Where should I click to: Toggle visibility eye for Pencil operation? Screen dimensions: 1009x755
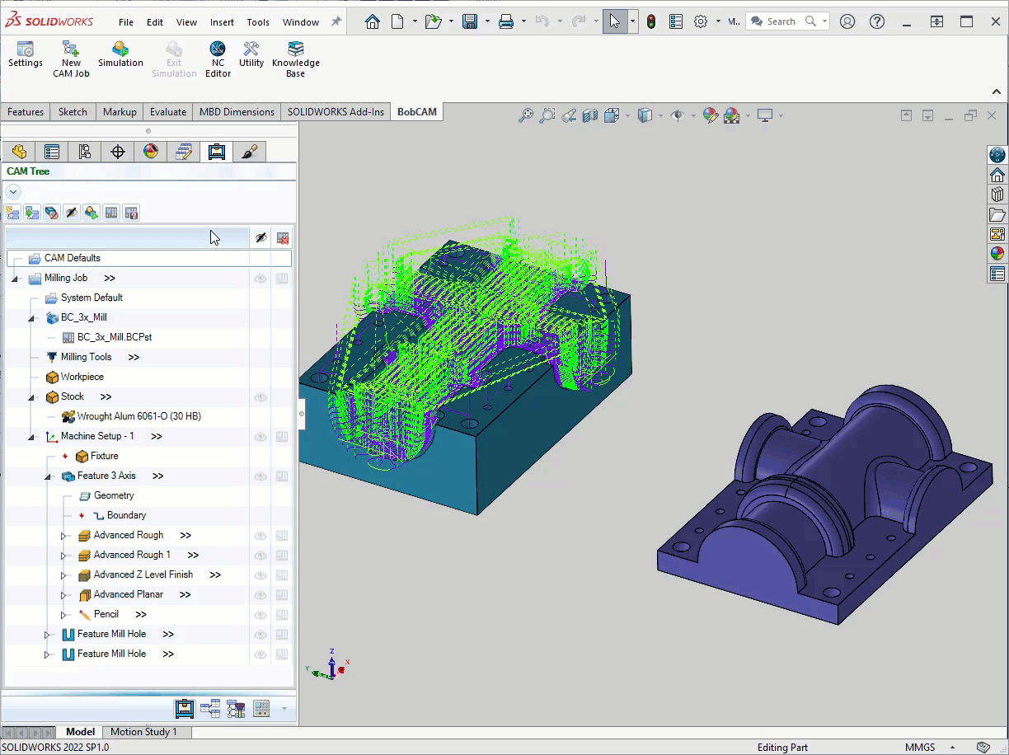[x=260, y=615]
